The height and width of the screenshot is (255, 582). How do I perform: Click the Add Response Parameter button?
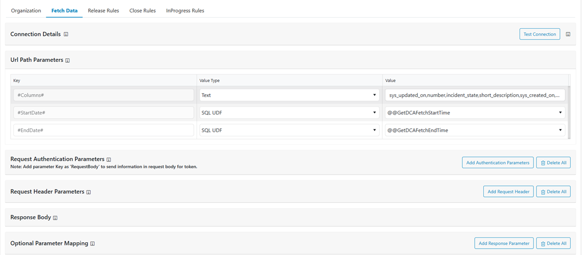coord(504,243)
